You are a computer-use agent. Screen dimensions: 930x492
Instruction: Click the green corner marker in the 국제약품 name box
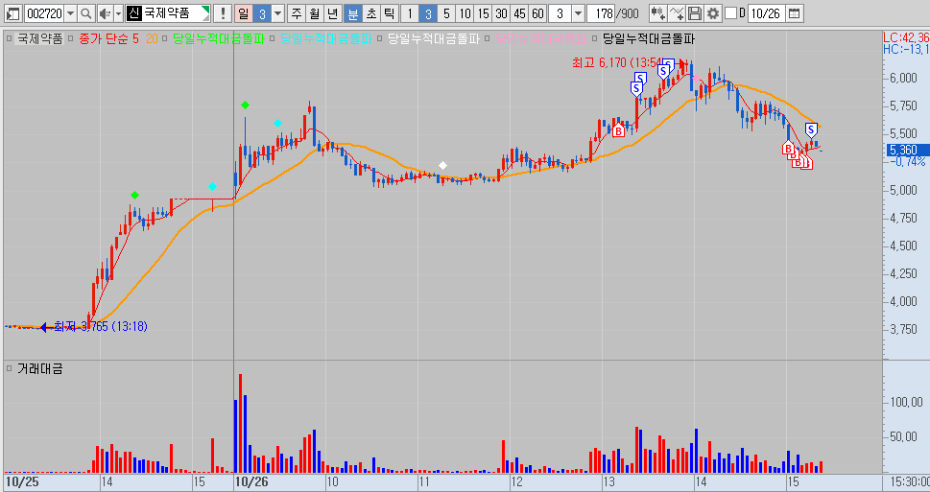point(205,10)
